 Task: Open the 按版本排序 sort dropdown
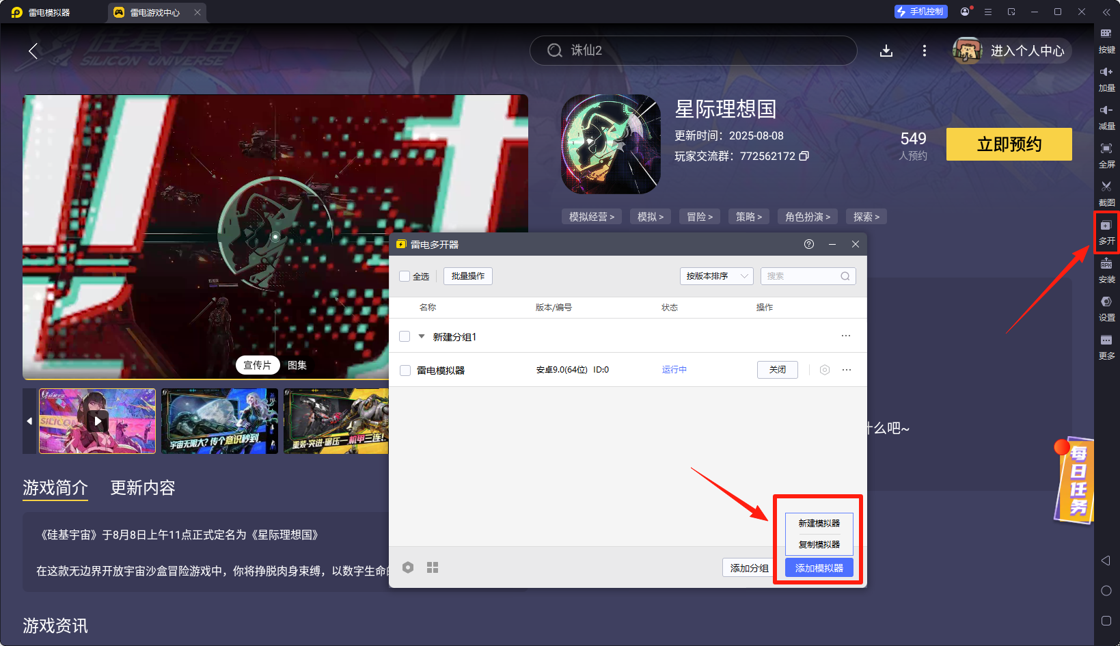(716, 276)
